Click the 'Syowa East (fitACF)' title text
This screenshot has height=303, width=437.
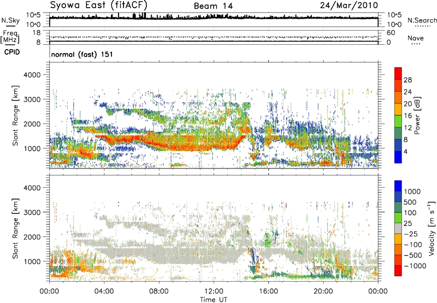click(98, 5)
